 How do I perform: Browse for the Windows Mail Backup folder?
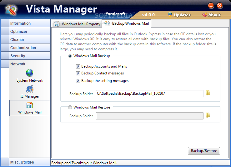(208, 93)
